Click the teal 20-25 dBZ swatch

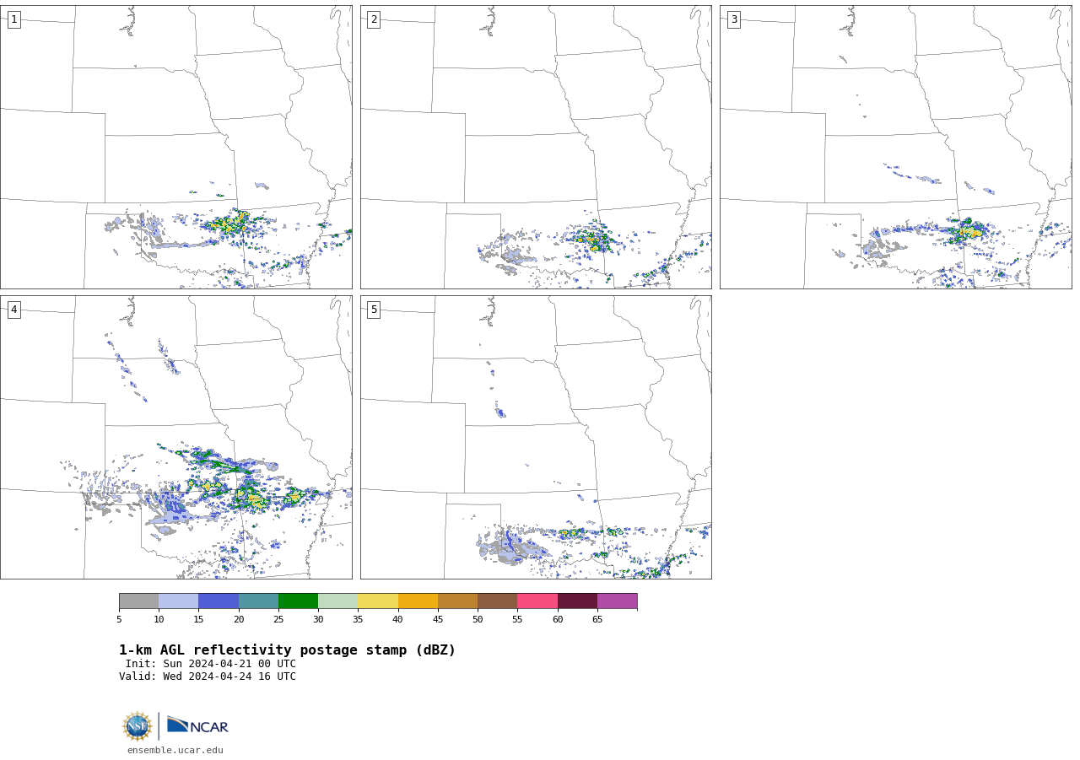(258, 601)
